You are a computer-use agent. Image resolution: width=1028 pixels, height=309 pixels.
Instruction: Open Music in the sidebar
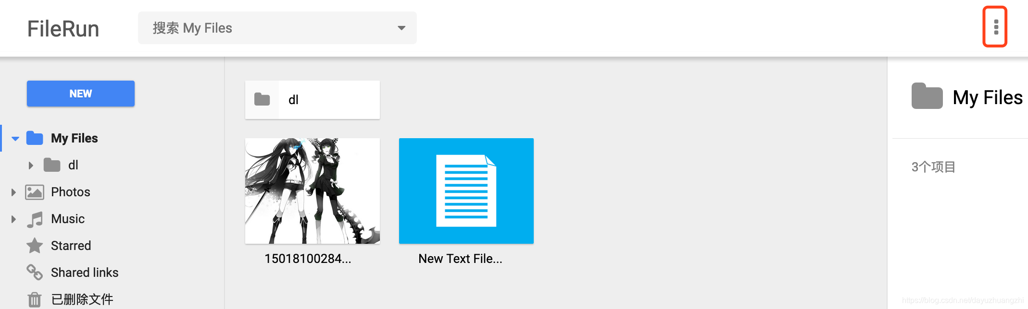(68, 219)
